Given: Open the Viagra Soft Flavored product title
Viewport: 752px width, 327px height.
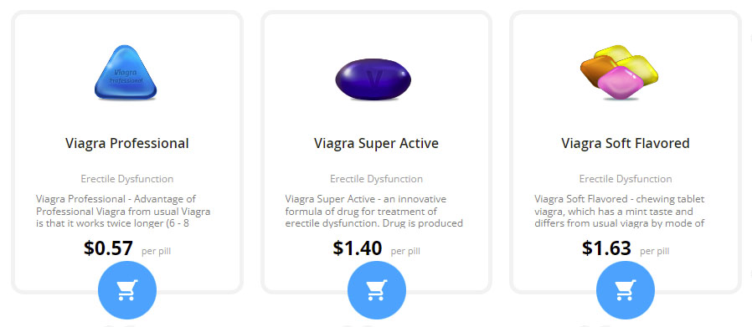Looking at the screenshot, I should pos(626,143).
